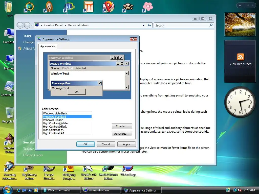259x194 pixels.
Task: Click the Normal menu item in preview
Action: (x=55, y=68)
